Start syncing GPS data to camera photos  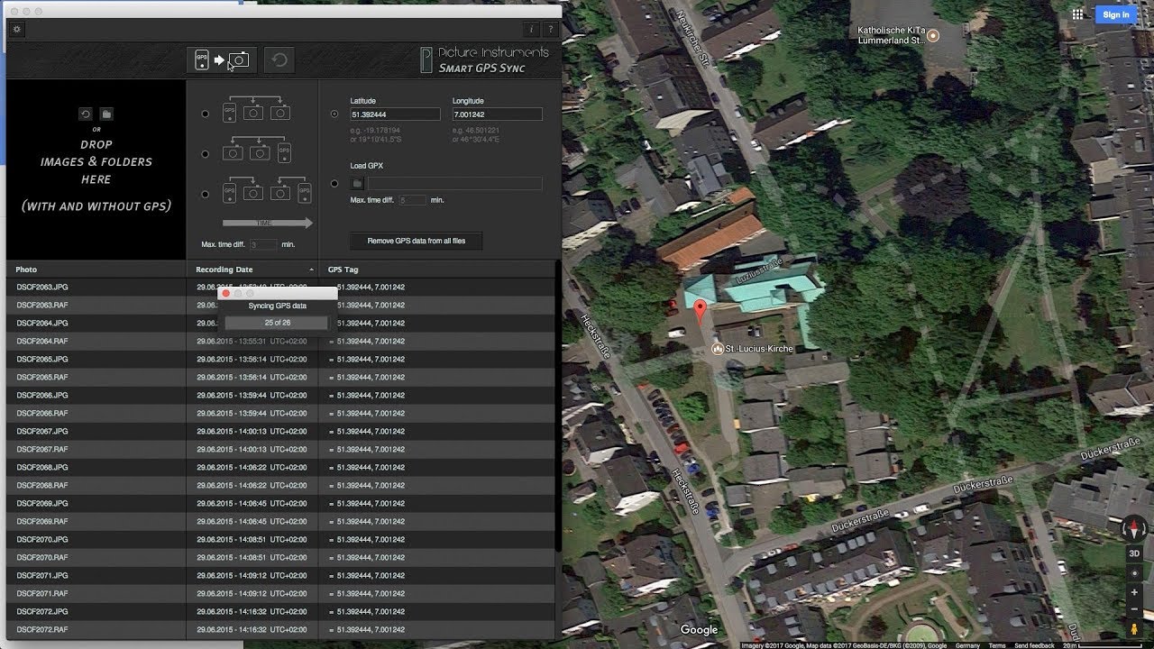(x=222, y=60)
